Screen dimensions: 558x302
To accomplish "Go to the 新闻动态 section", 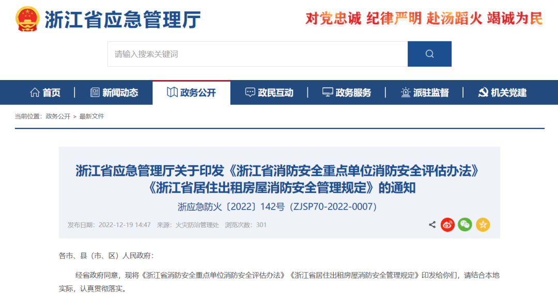I will [114, 92].
